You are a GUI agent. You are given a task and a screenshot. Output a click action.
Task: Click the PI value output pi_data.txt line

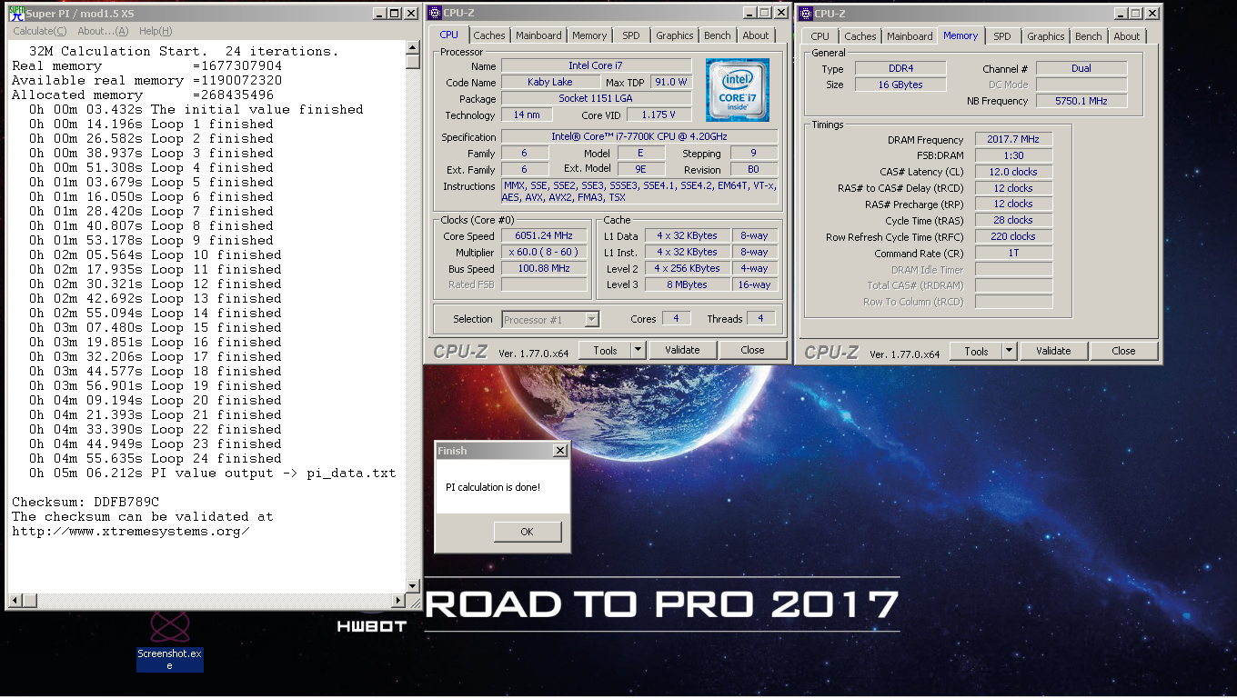(x=213, y=473)
